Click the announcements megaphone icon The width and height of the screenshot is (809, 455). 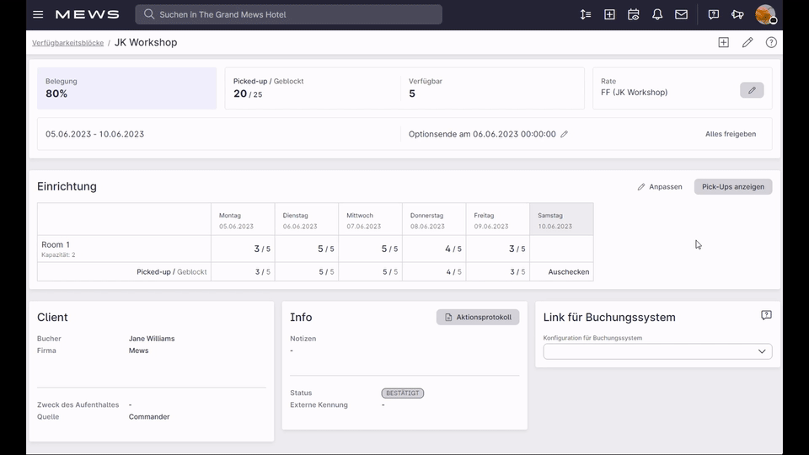[x=737, y=14]
